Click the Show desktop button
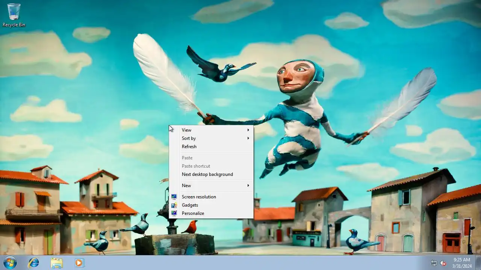Image resolution: width=481 pixels, height=270 pixels. pyautogui.click(x=478, y=262)
